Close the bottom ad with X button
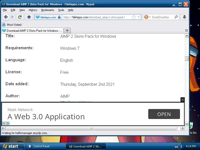Screen dimensions: 200x150 182,99
